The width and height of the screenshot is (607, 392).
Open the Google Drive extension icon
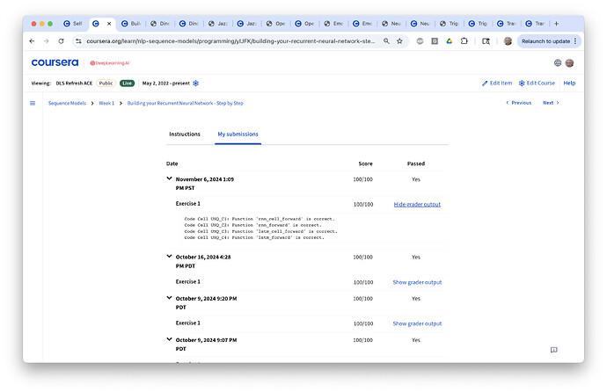[x=449, y=41]
